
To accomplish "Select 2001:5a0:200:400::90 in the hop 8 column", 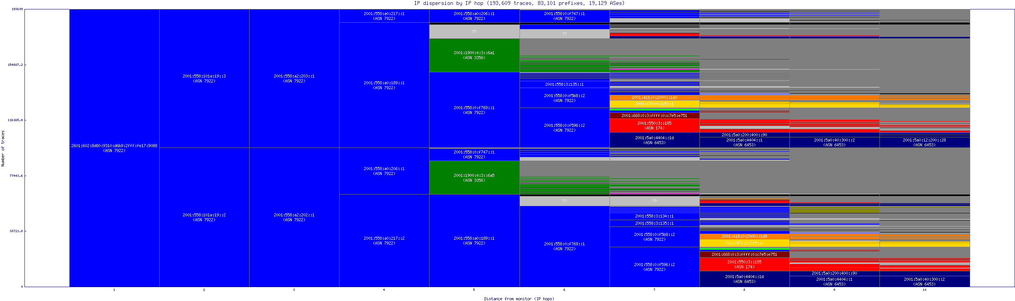I will pyautogui.click(x=744, y=135).
